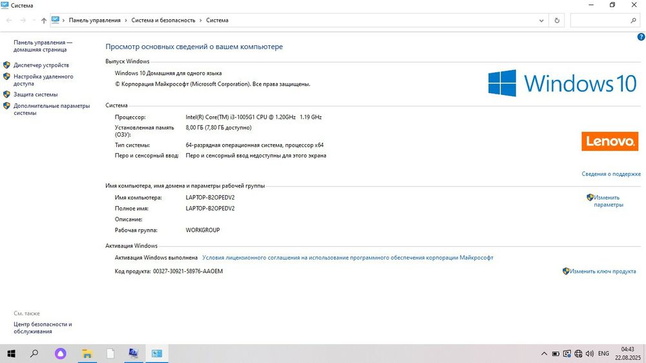This screenshot has height=363, width=646.
Task: Click the Intel Core i3-1005G1 processor text
Action: point(253,117)
